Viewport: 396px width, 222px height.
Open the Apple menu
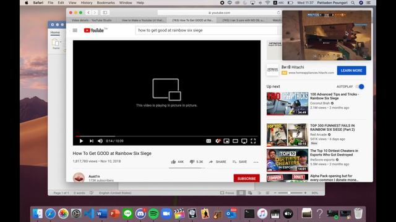27,2
